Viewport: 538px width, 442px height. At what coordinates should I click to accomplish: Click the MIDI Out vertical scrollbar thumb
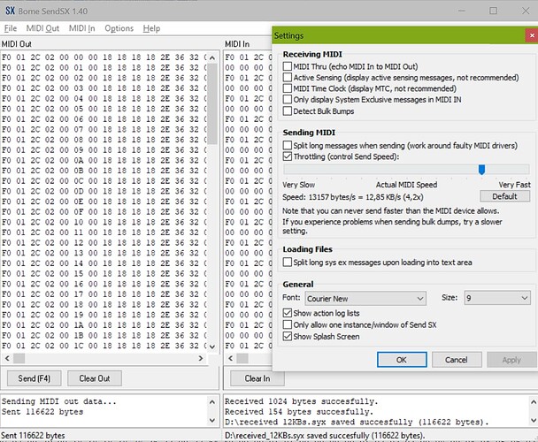(x=212, y=104)
